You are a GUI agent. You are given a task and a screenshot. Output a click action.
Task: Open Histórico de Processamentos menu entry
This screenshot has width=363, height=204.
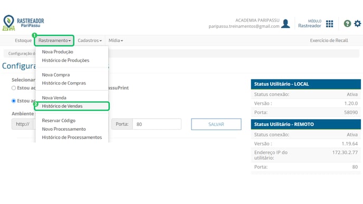point(72,138)
